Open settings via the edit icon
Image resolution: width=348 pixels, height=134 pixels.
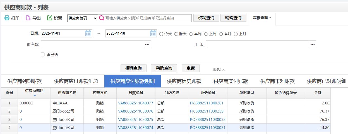click(50, 18)
